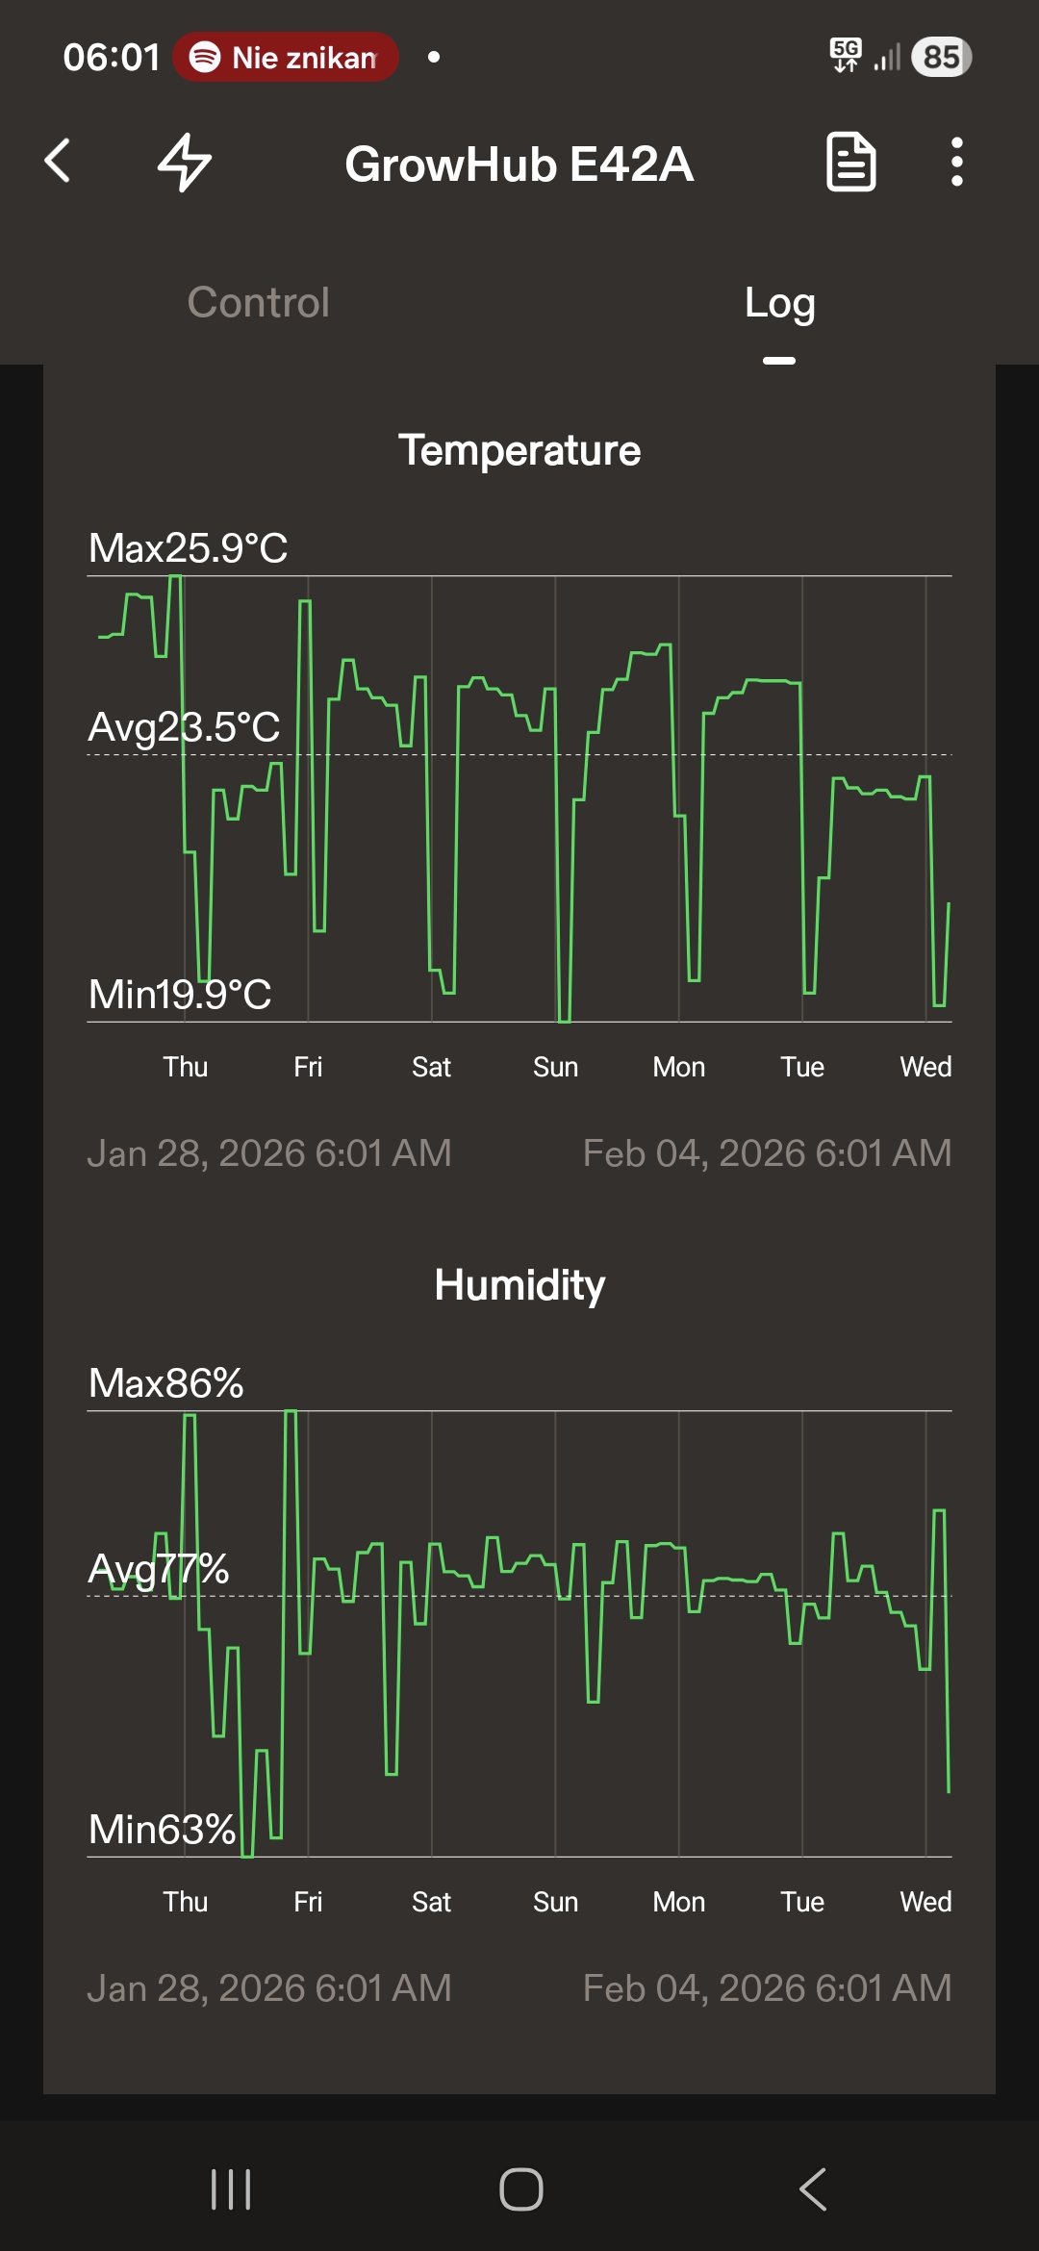Open the document log report icon
1039x2251 pixels.
851,162
